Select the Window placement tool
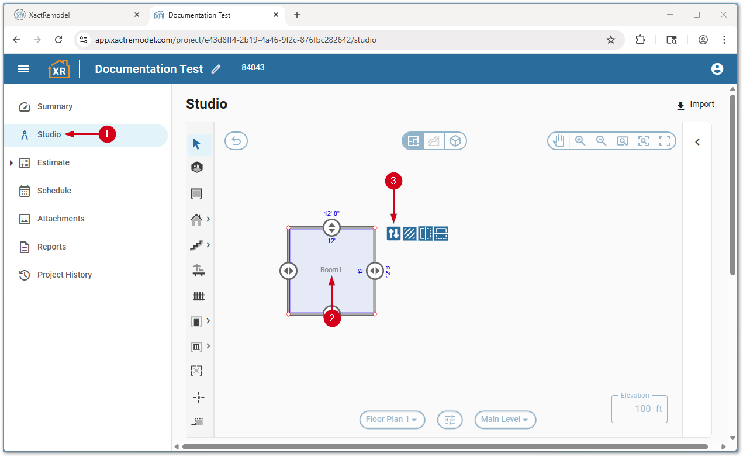This screenshot has width=743, height=457. [197, 346]
